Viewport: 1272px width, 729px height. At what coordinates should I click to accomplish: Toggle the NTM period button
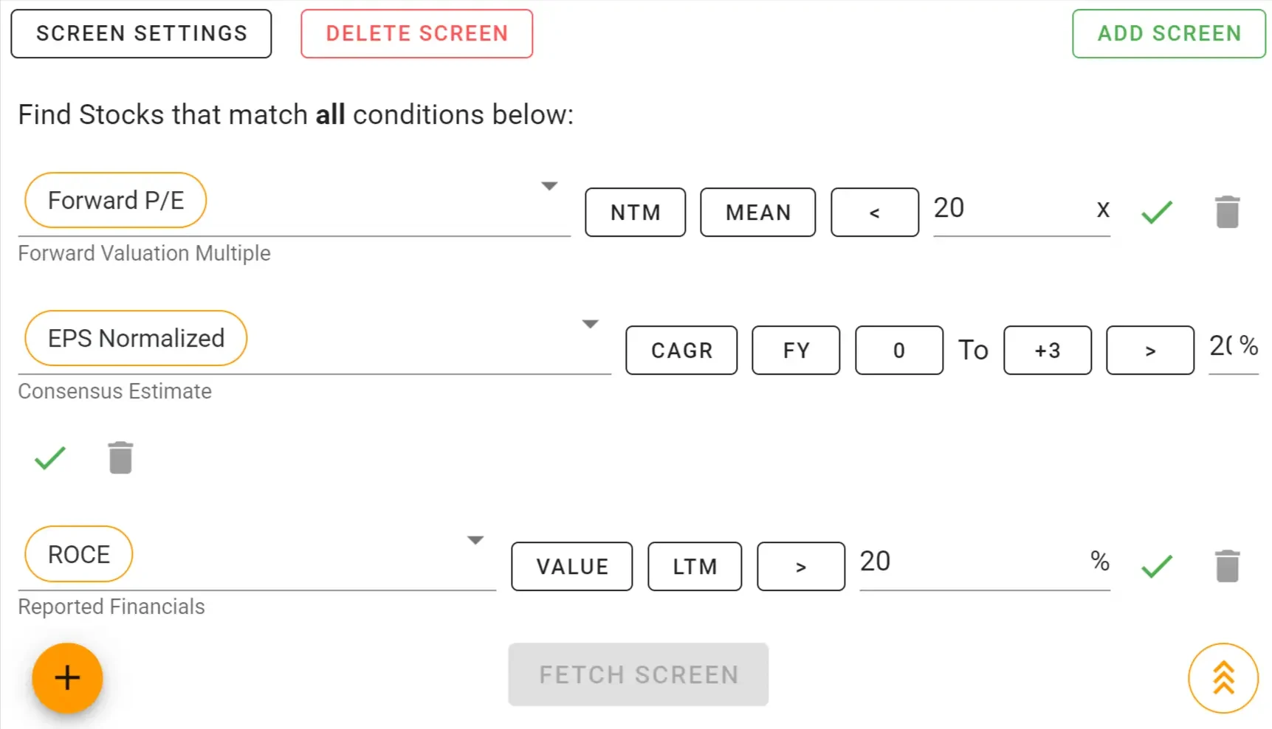tap(635, 213)
